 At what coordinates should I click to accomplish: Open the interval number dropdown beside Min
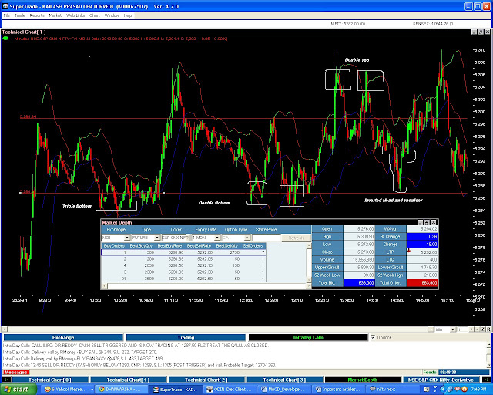[471, 329]
